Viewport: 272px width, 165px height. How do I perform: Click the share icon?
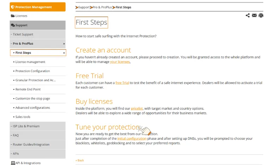248,15
